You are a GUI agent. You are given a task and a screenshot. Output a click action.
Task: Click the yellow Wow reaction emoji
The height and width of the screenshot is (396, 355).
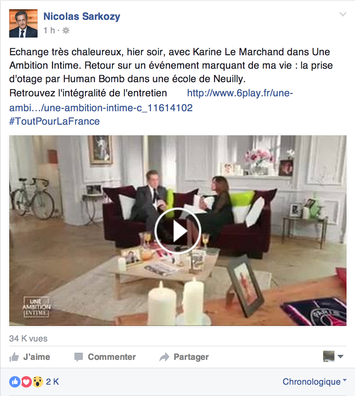[38, 381]
